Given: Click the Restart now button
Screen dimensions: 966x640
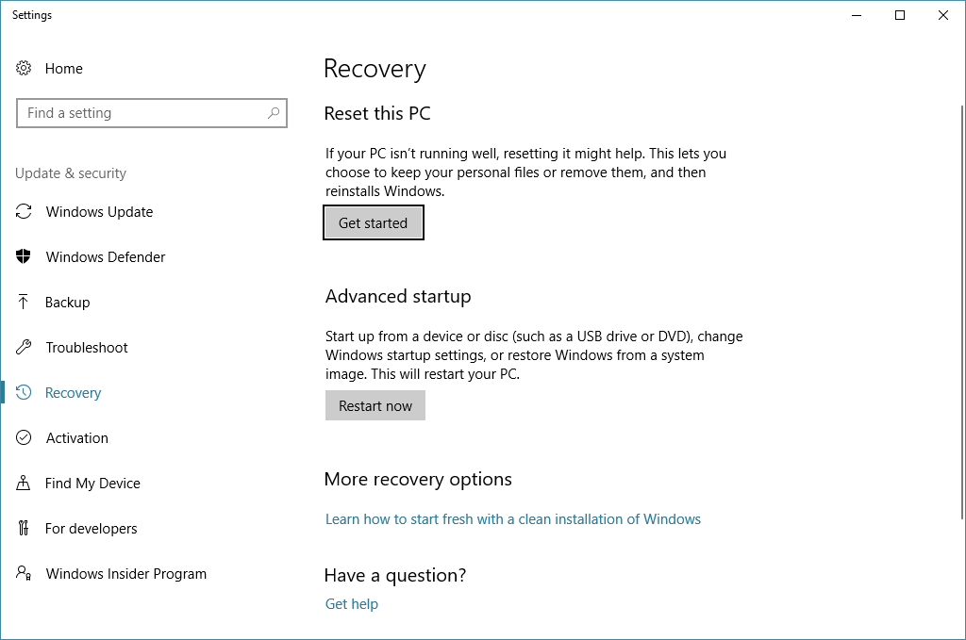Looking at the screenshot, I should [x=375, y=405].
